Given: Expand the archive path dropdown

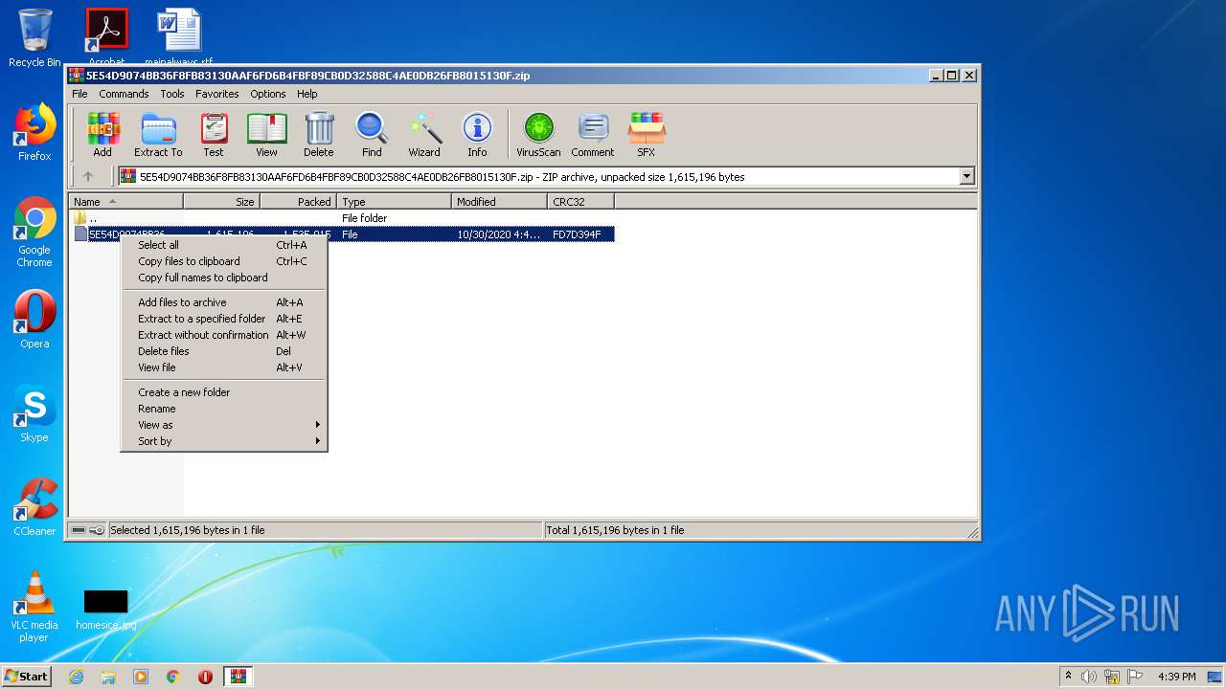Looking at the screenshot, I should (x=966, y=176).
